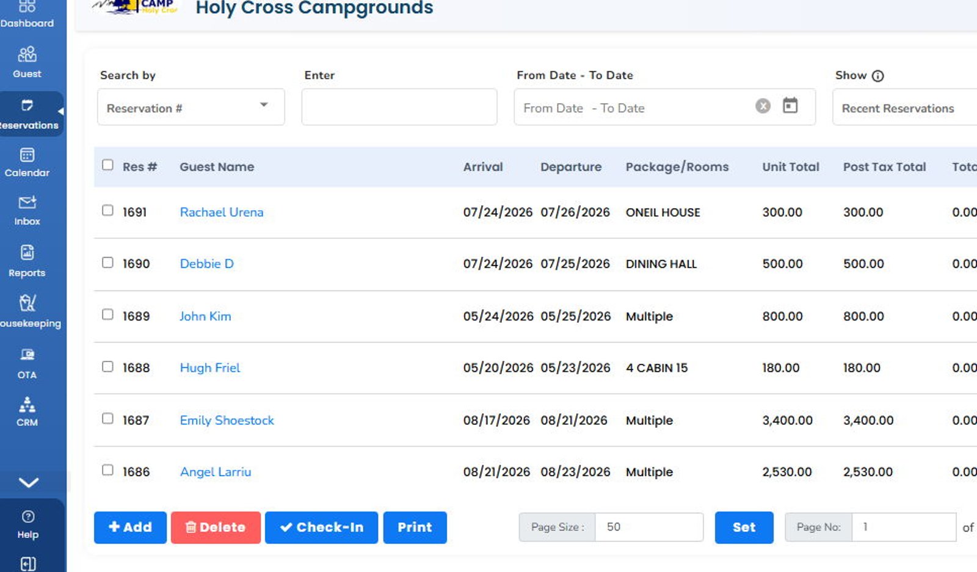Sort by Post Tax Total column header
Screen dimensions: 977x572
pyautogui.click(x=885, y=167)
